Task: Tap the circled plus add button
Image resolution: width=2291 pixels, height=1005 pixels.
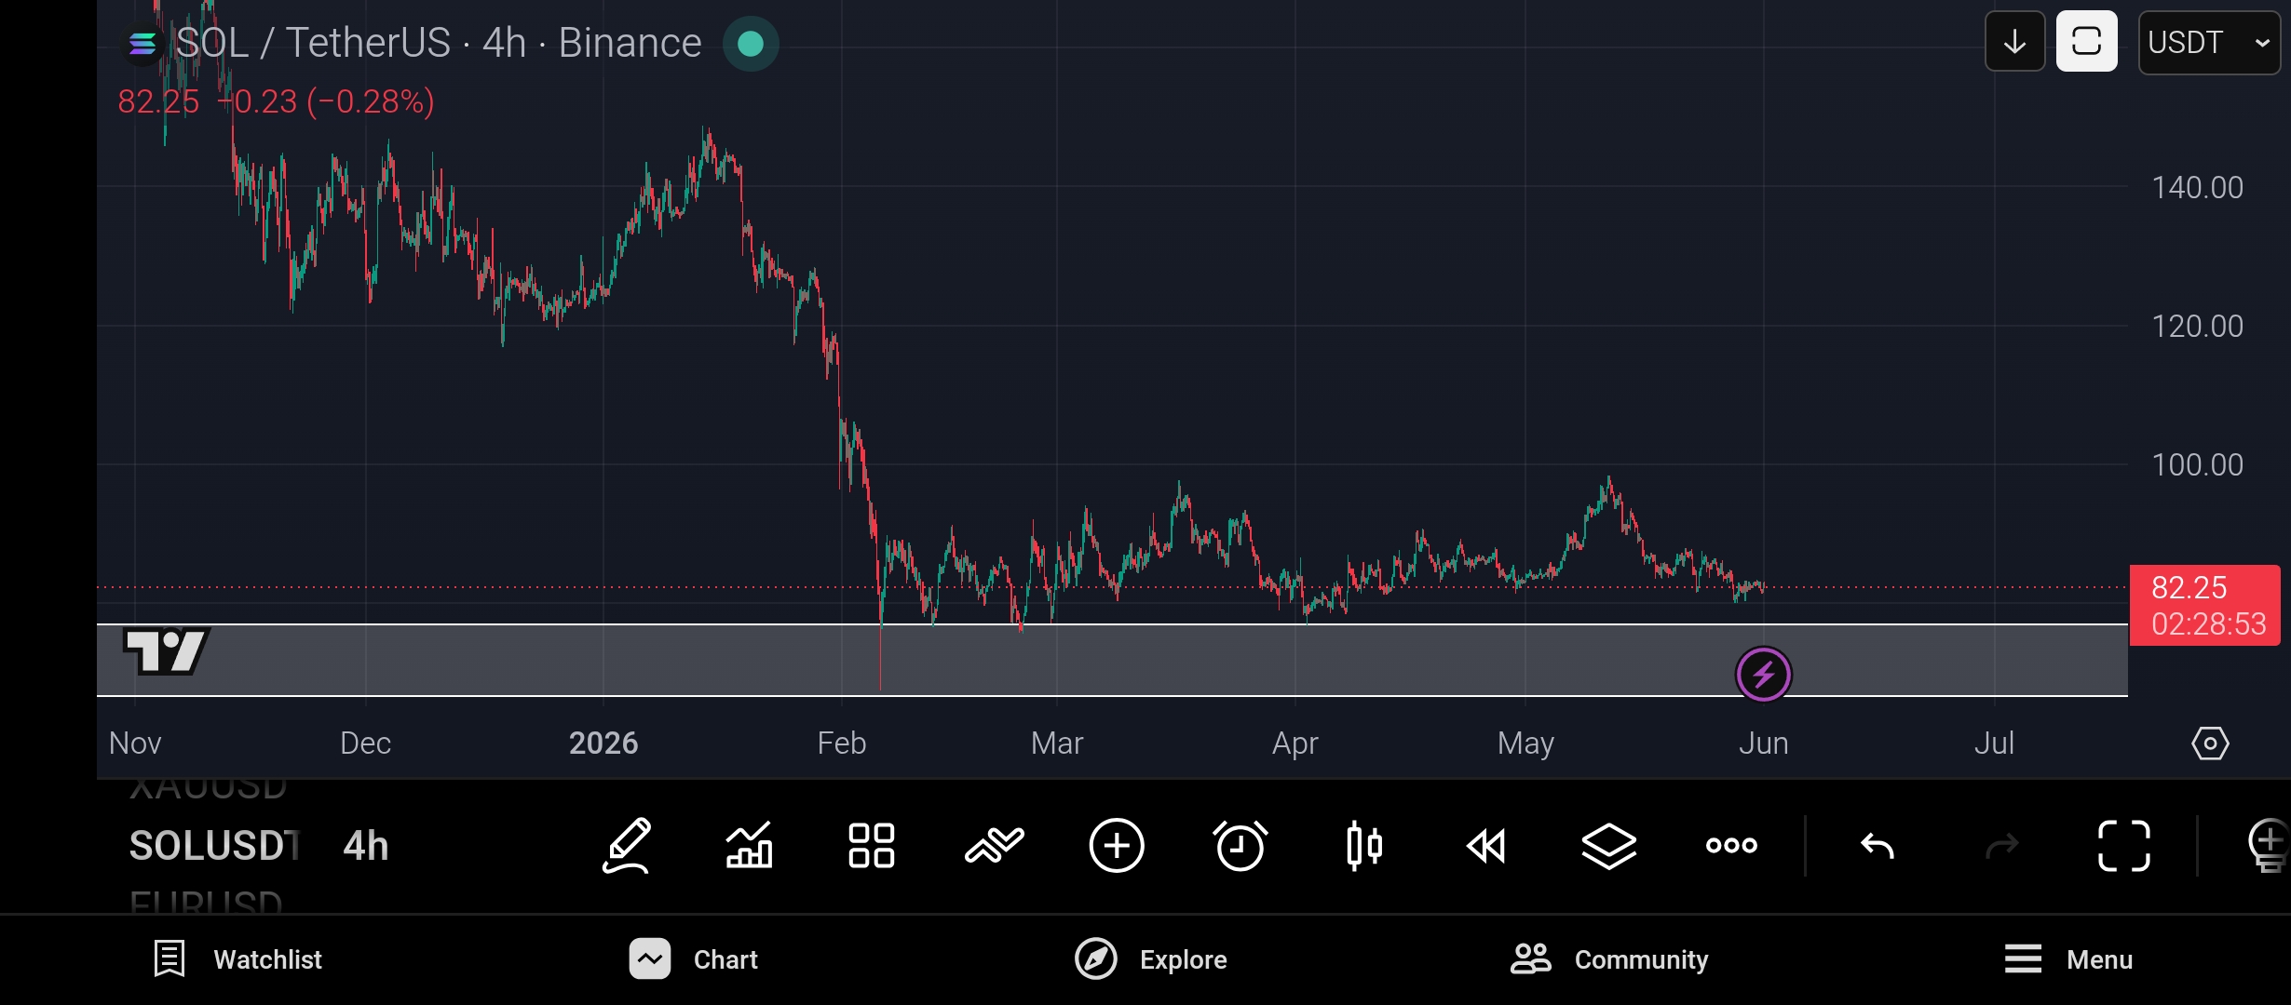Action: [1117, 846]
